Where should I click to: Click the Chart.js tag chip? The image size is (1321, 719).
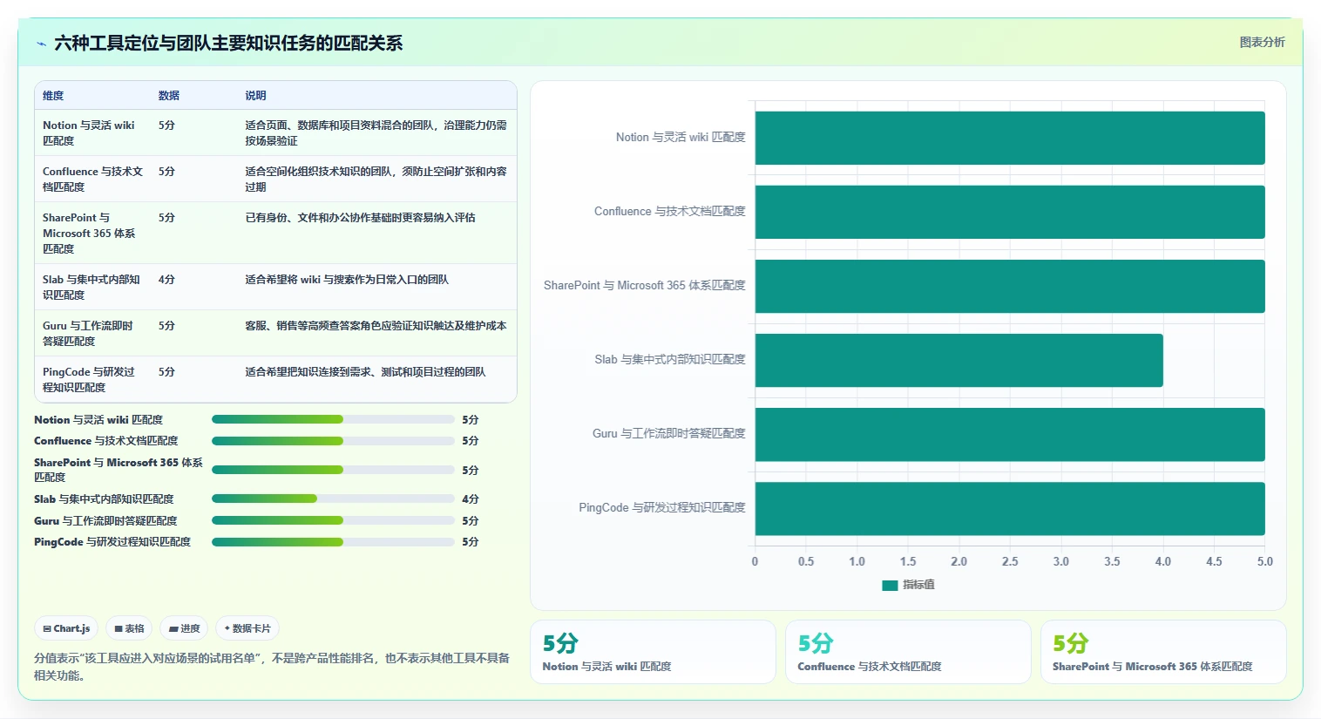[x=67, y=628]
